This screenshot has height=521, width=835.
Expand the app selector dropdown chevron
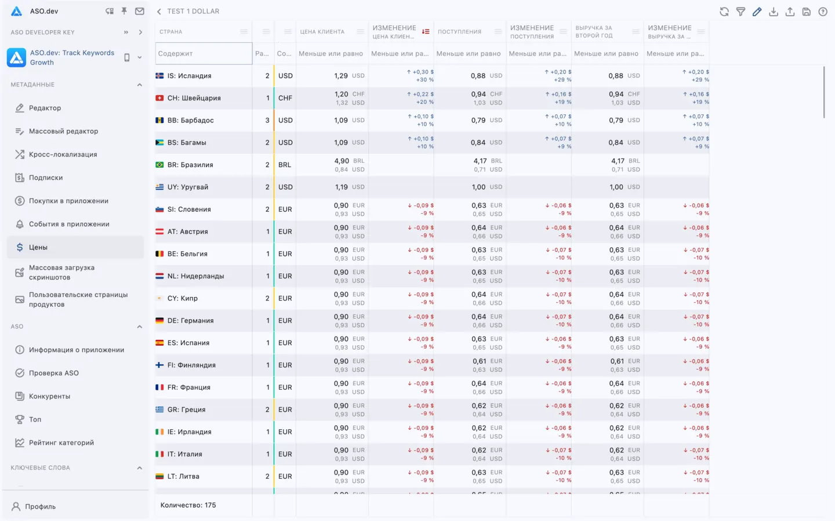[140, 57]
